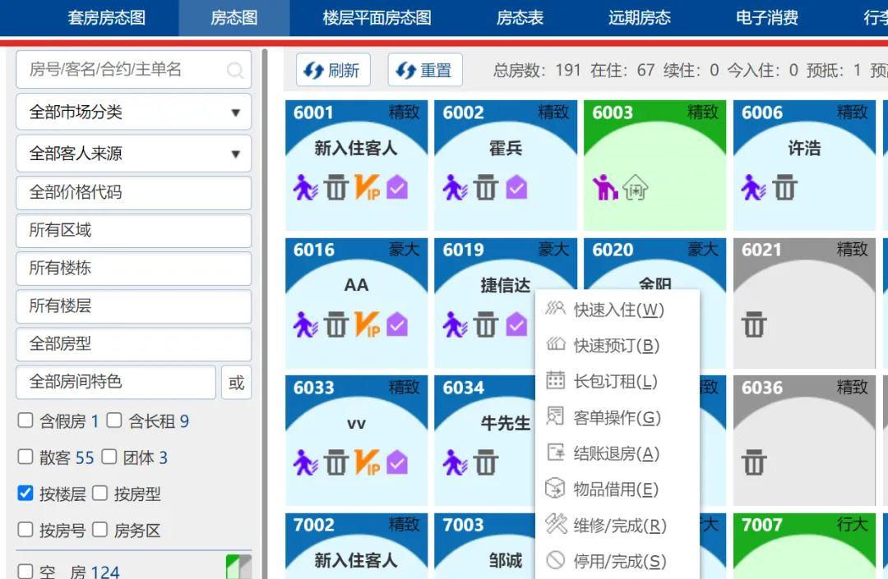
Task: Click the 重置 button
Action: tap(424, 71)
